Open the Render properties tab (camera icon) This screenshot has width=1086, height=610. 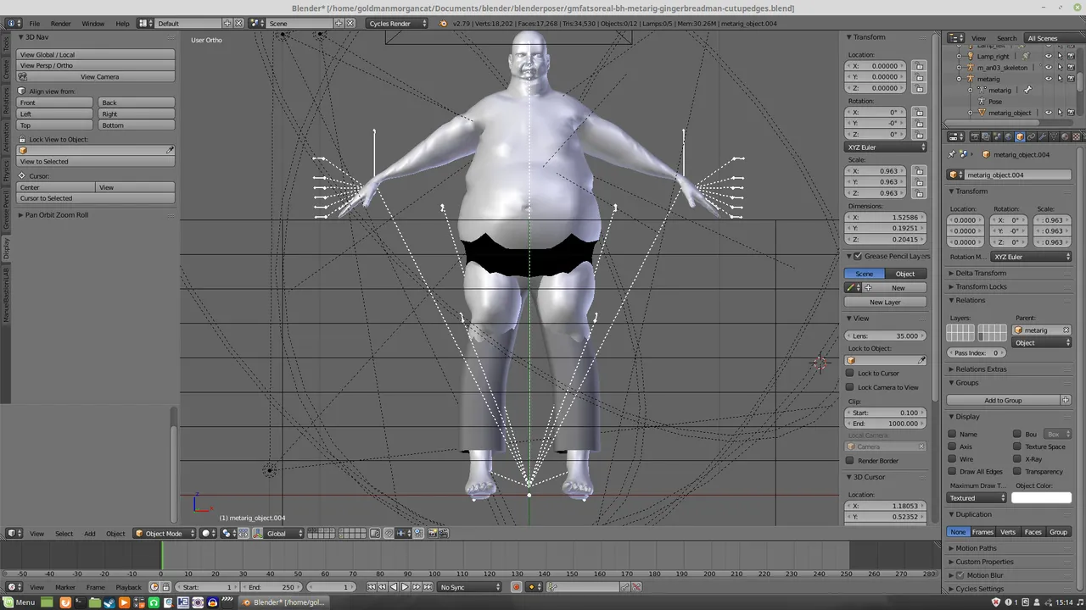pos(975,136)
